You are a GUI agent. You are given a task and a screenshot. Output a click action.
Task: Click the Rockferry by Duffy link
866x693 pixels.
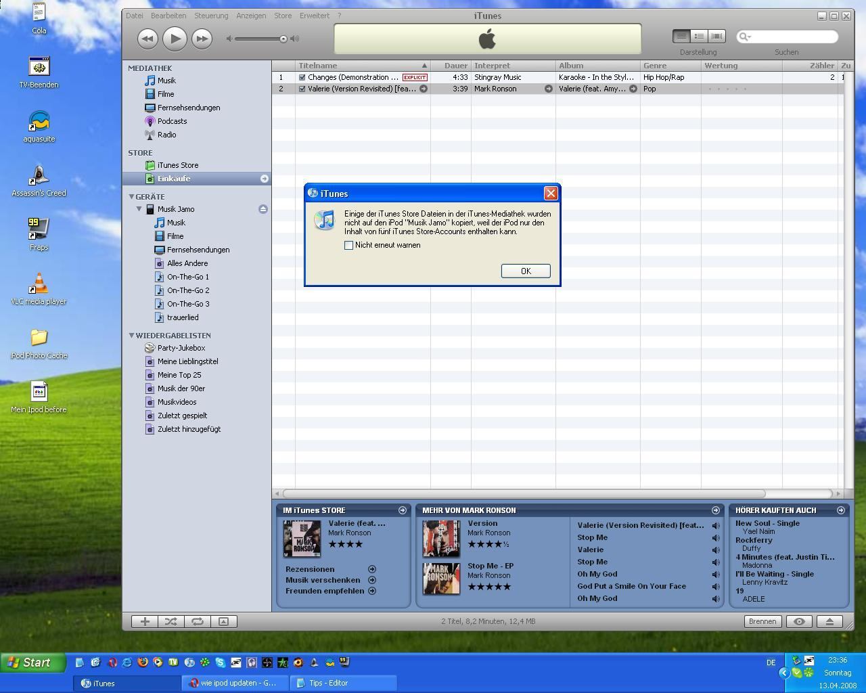click(754, 540)
